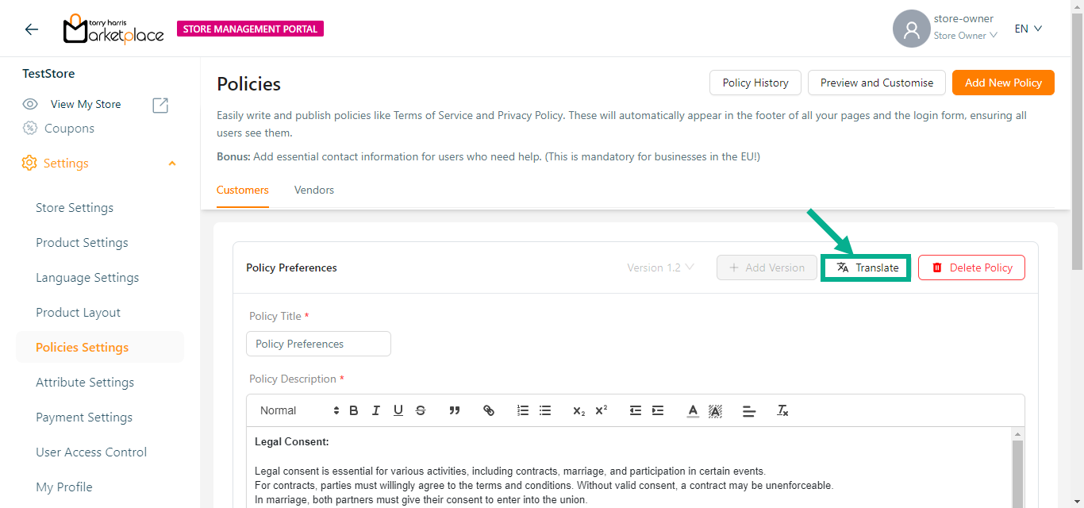Viewport: 1084px width, 508px height.
Task: Click the Policy Title input field
Action: [x=318, y=344]
